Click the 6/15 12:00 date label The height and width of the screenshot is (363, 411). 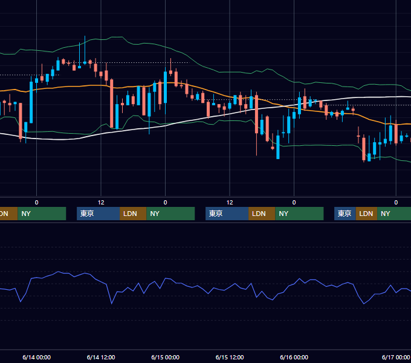(x=230, y=357)
